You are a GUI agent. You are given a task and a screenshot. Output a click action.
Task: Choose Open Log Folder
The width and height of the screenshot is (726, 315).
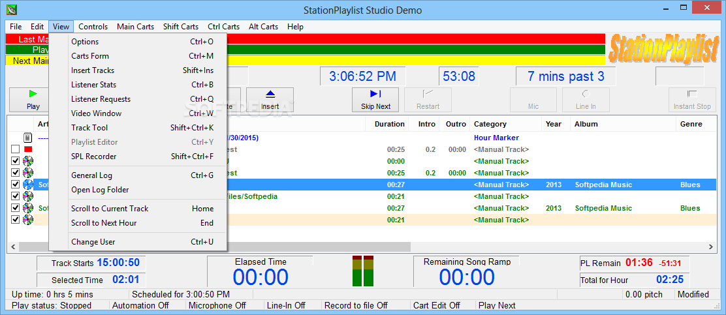point(138,190)
